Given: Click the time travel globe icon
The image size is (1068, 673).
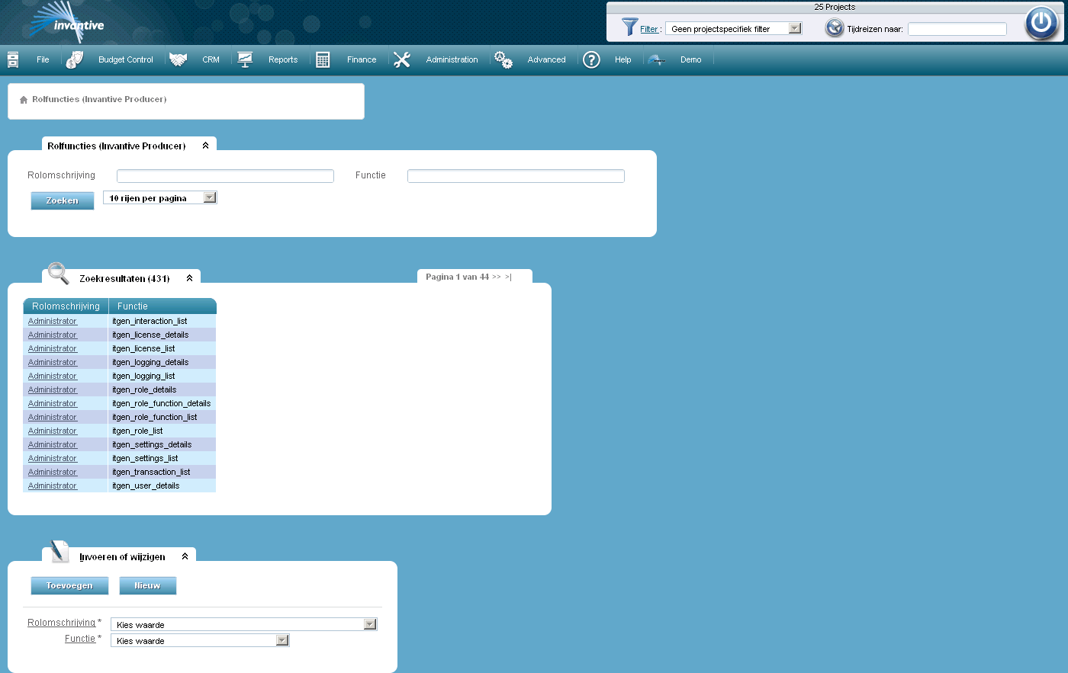Looking at the screenshot, I should [835, 28].
